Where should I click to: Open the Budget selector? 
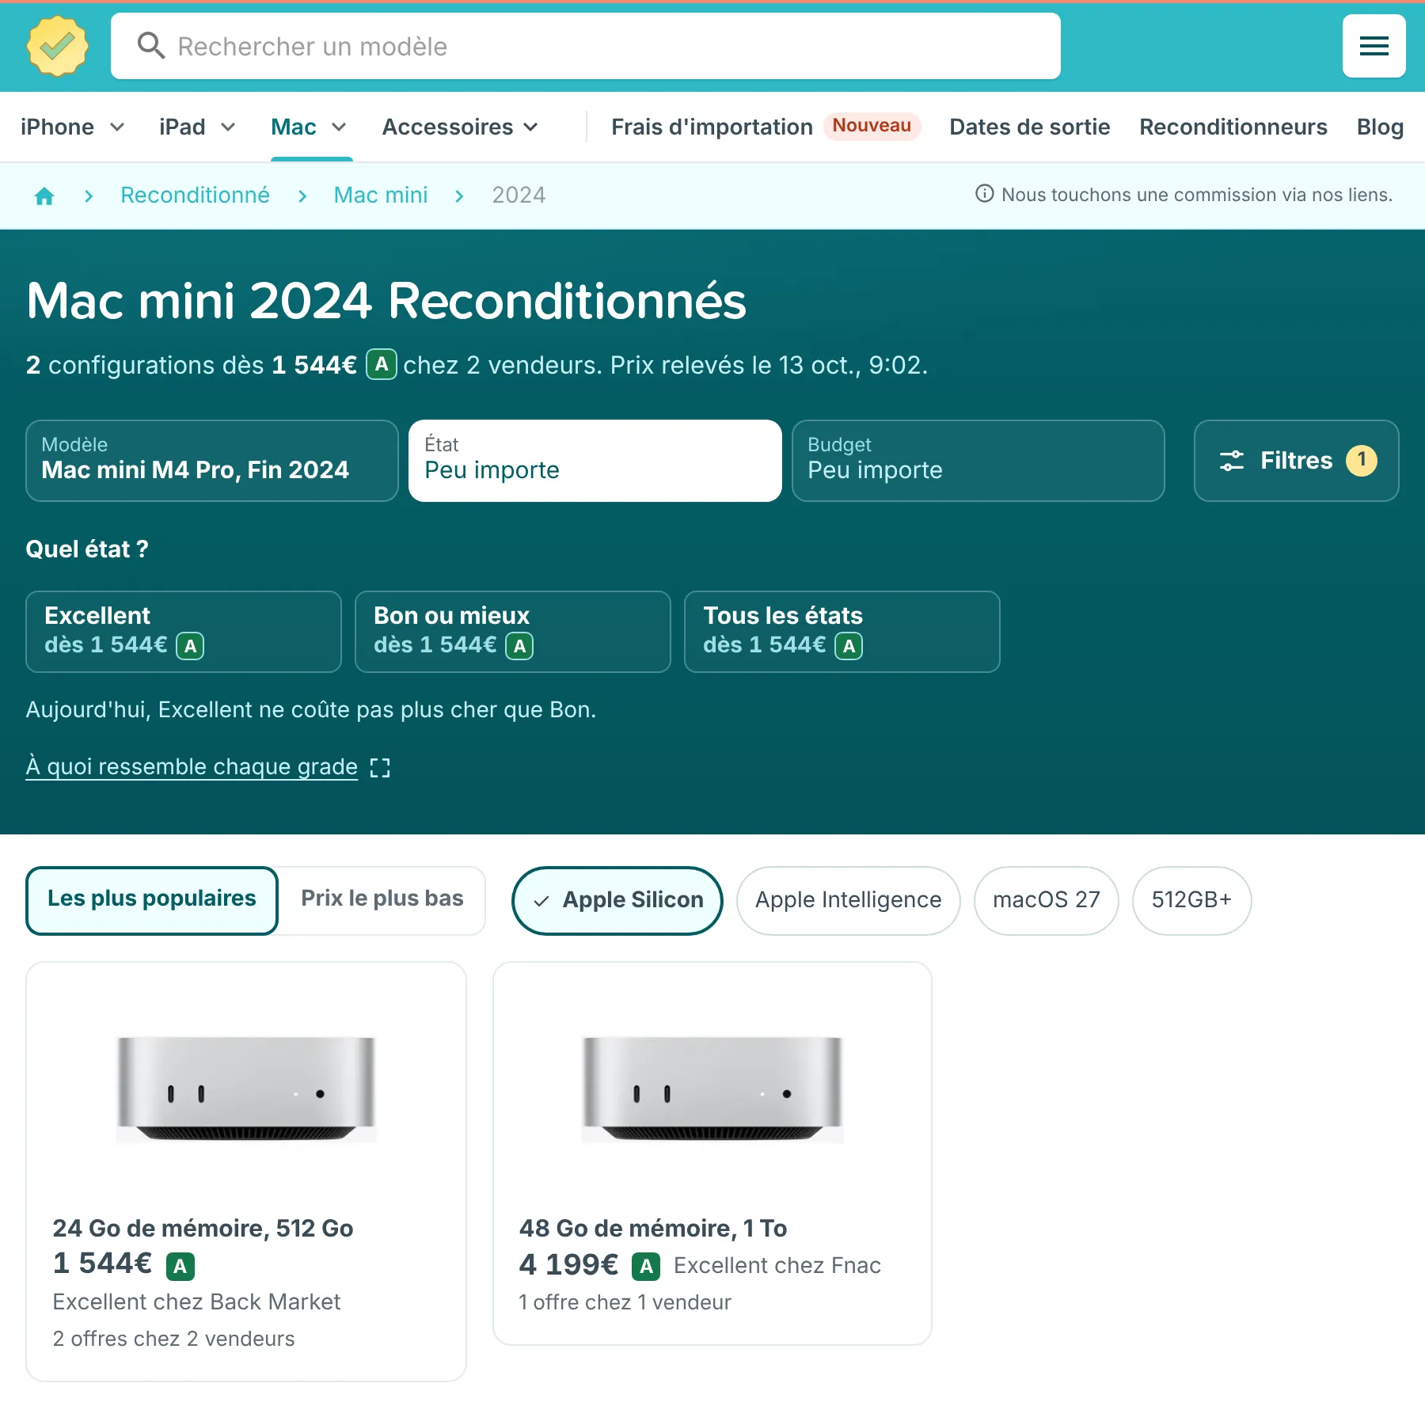tap(978, 461)
